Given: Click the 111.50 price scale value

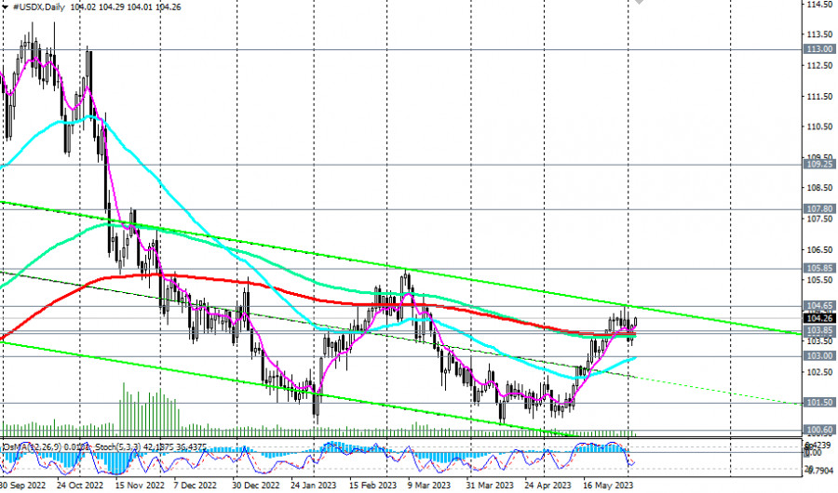Looking at the screenshot, I should pos(819,97).
